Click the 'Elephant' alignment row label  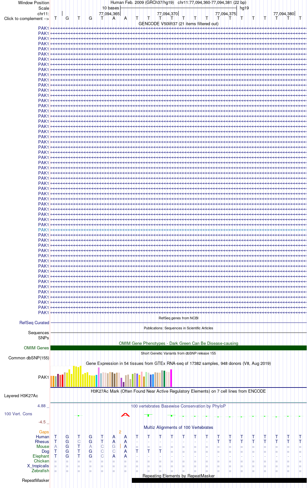(41, 456)
